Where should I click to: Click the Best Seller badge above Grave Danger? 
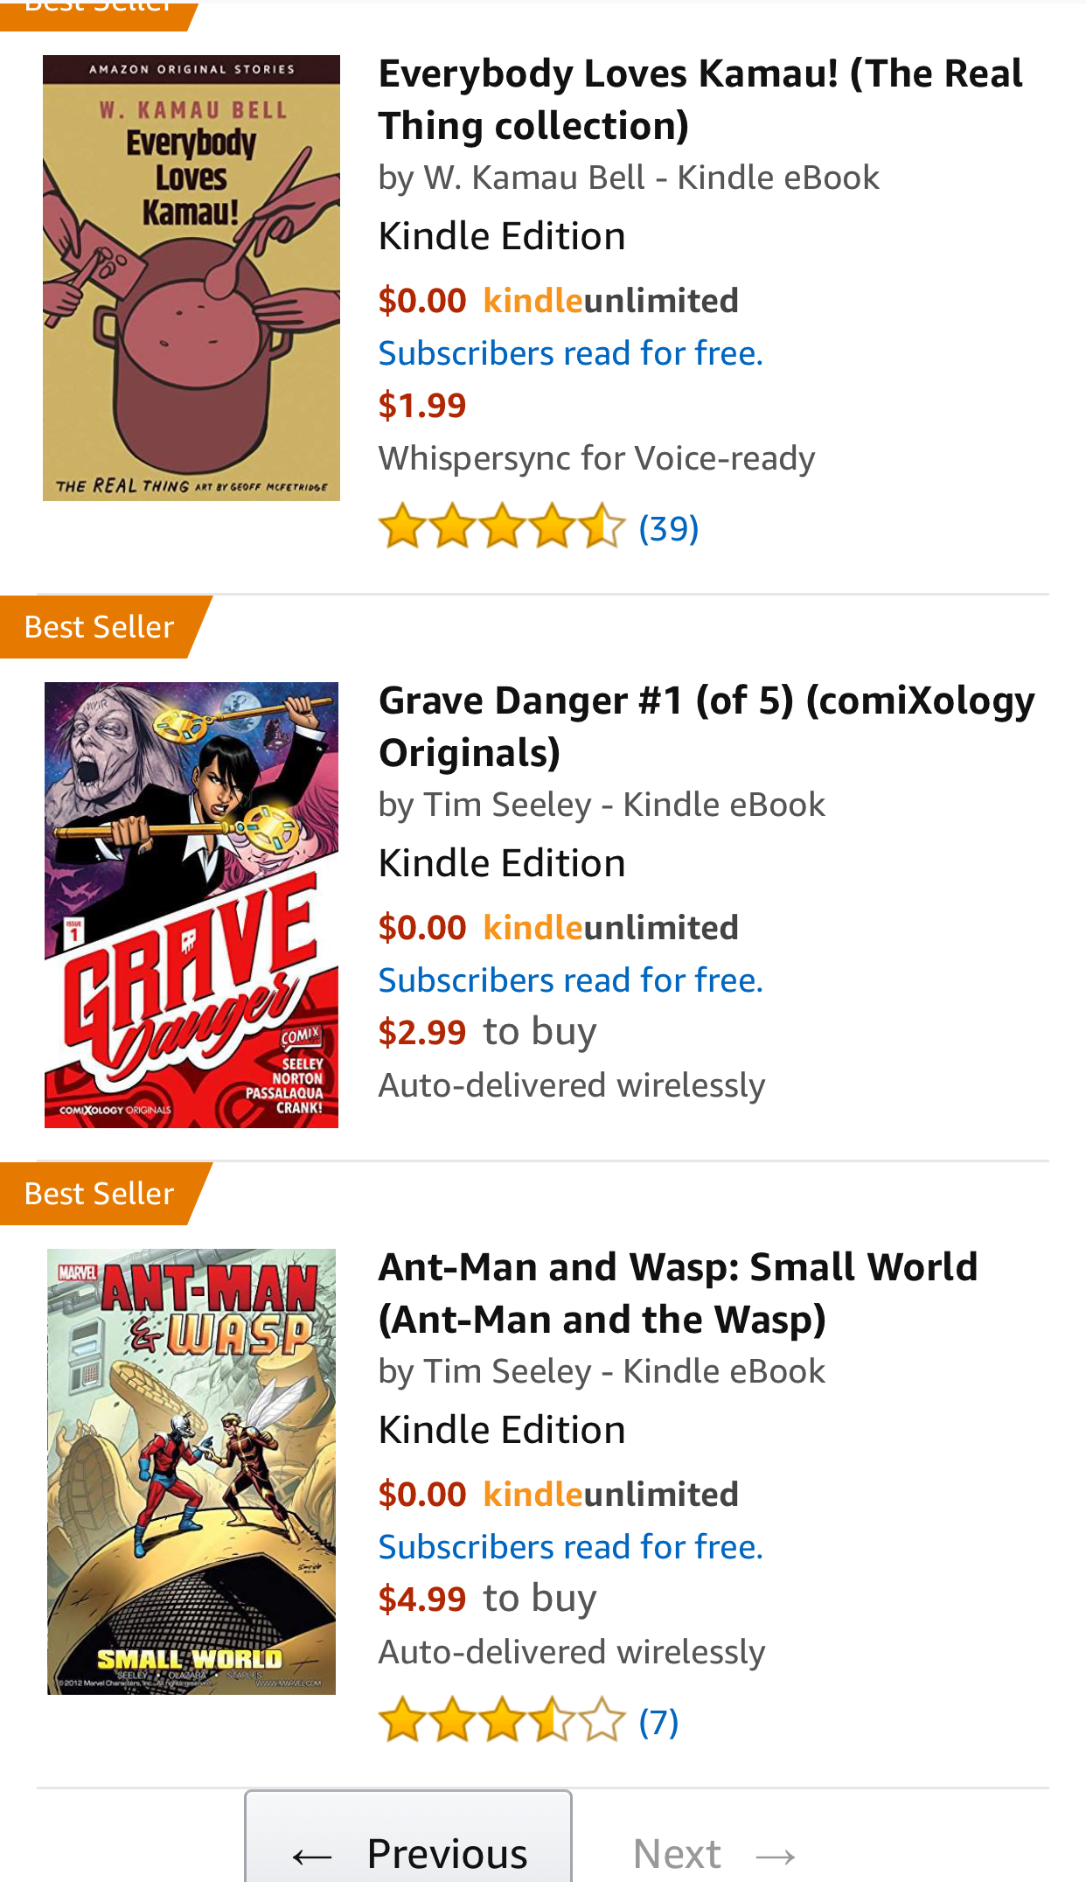click(x=100, y=627)
